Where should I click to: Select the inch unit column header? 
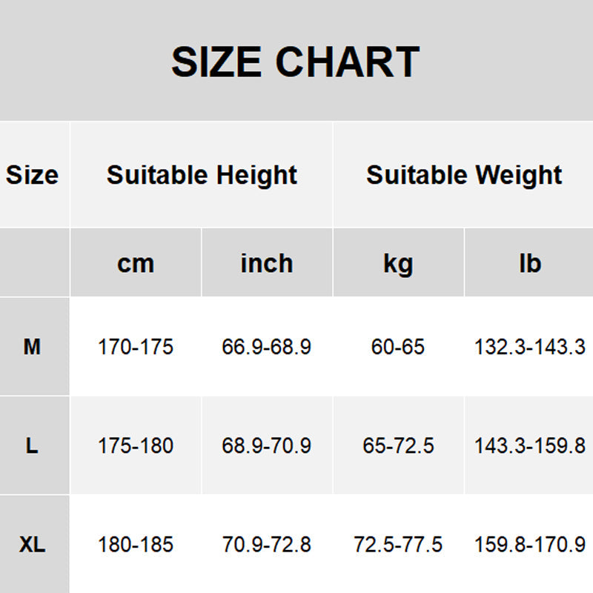(267, 263)
